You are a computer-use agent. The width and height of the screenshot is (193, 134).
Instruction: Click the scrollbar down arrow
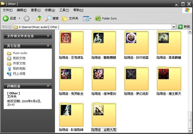[x=190, y=130]
